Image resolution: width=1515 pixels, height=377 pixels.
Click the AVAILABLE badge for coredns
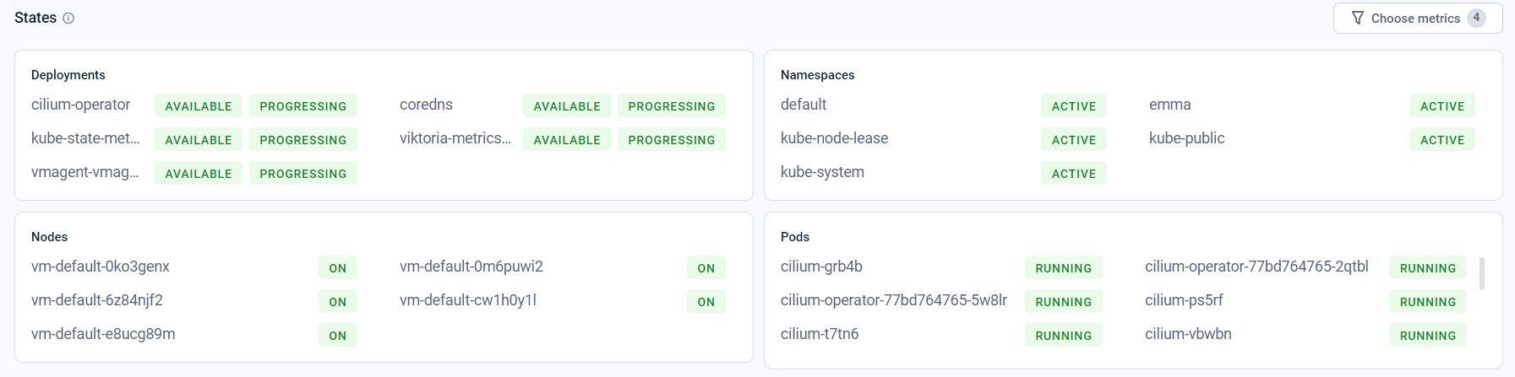pos(567,106)
